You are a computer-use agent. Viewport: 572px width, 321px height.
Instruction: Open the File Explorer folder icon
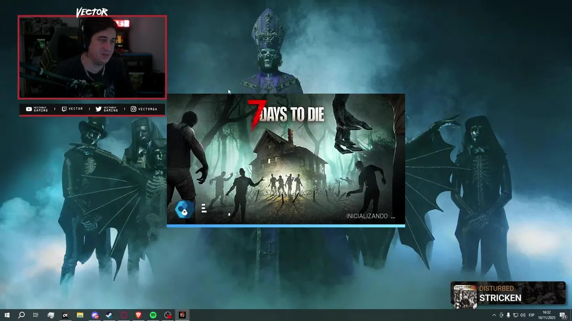point(80,315)
